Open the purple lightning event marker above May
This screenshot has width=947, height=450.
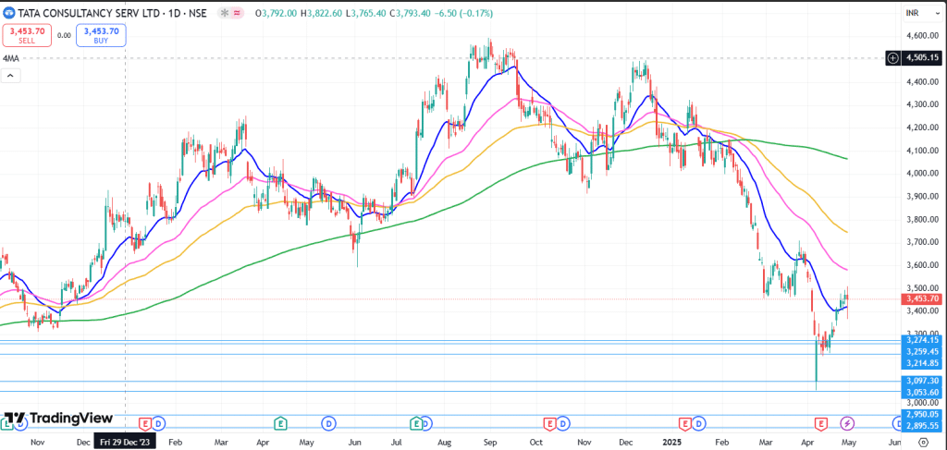coord(847,424)
